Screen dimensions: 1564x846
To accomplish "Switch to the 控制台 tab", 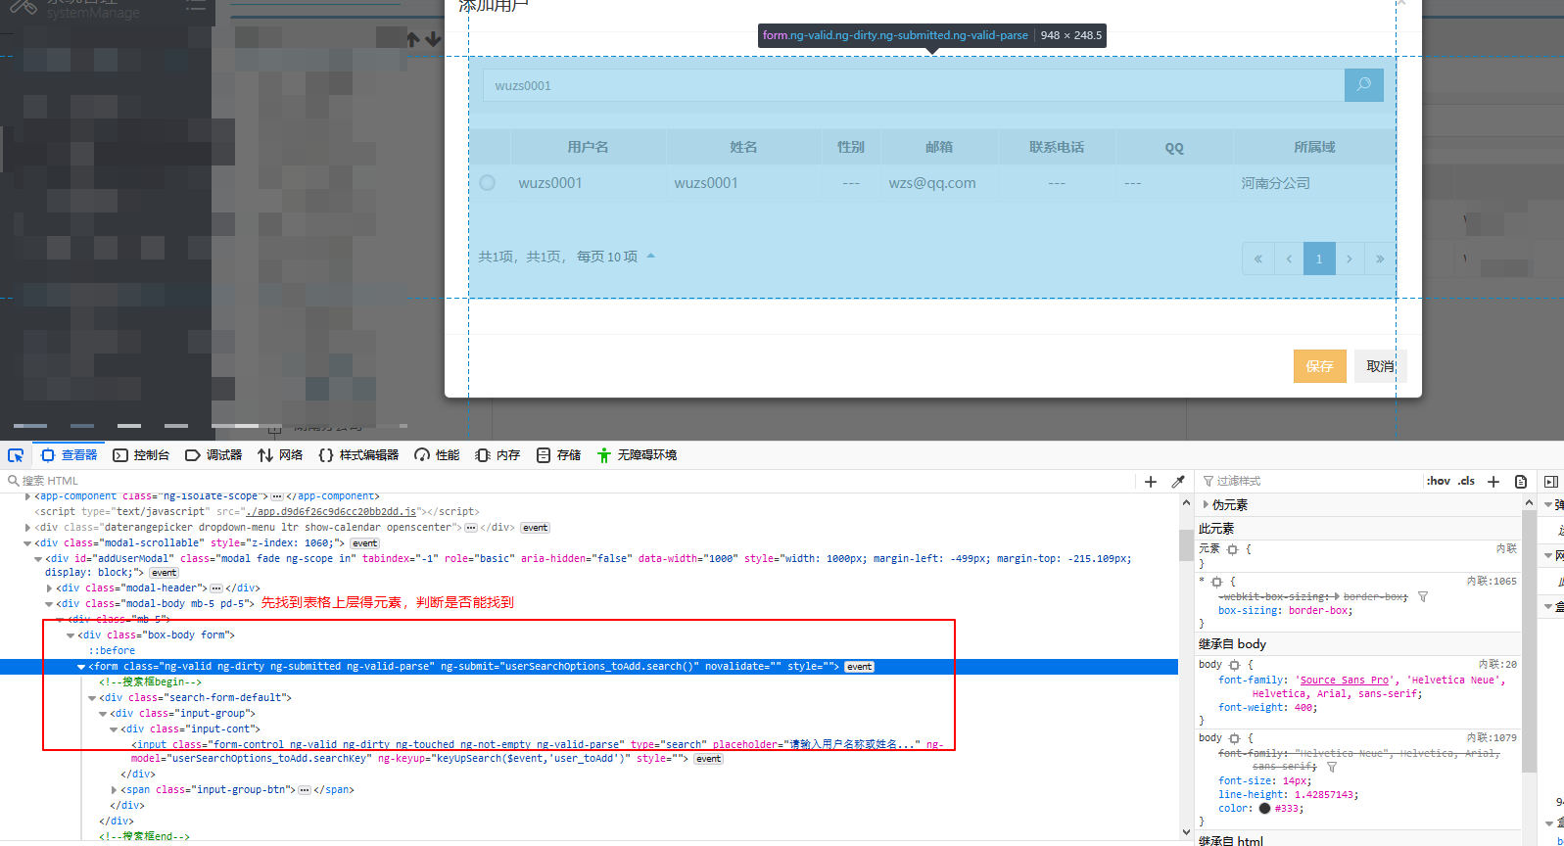I will pos(141,455).
